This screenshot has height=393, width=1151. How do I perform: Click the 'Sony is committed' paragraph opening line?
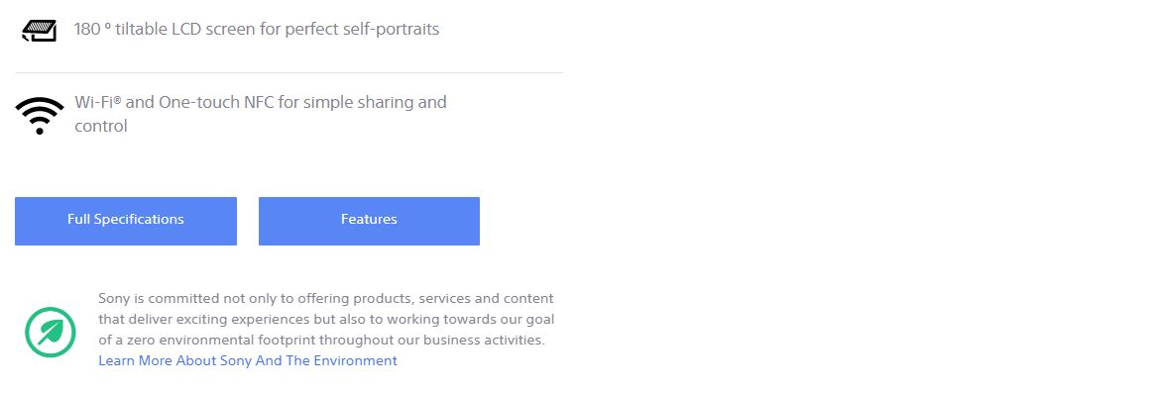[326, 298]
